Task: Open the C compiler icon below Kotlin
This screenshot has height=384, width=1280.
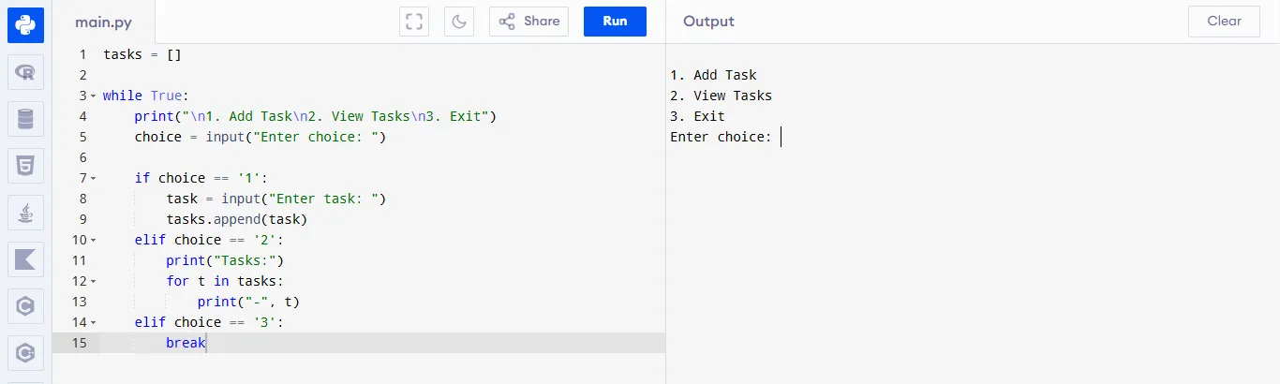Action: pos(25,306)
